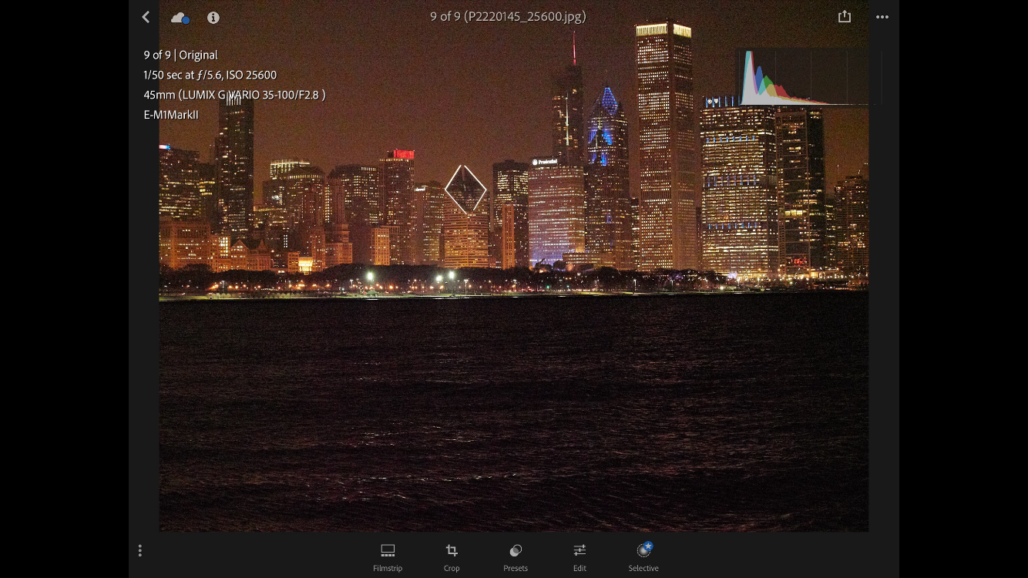
Task: Tap the blue star badge on Selective
Action: tap(649, 546)
